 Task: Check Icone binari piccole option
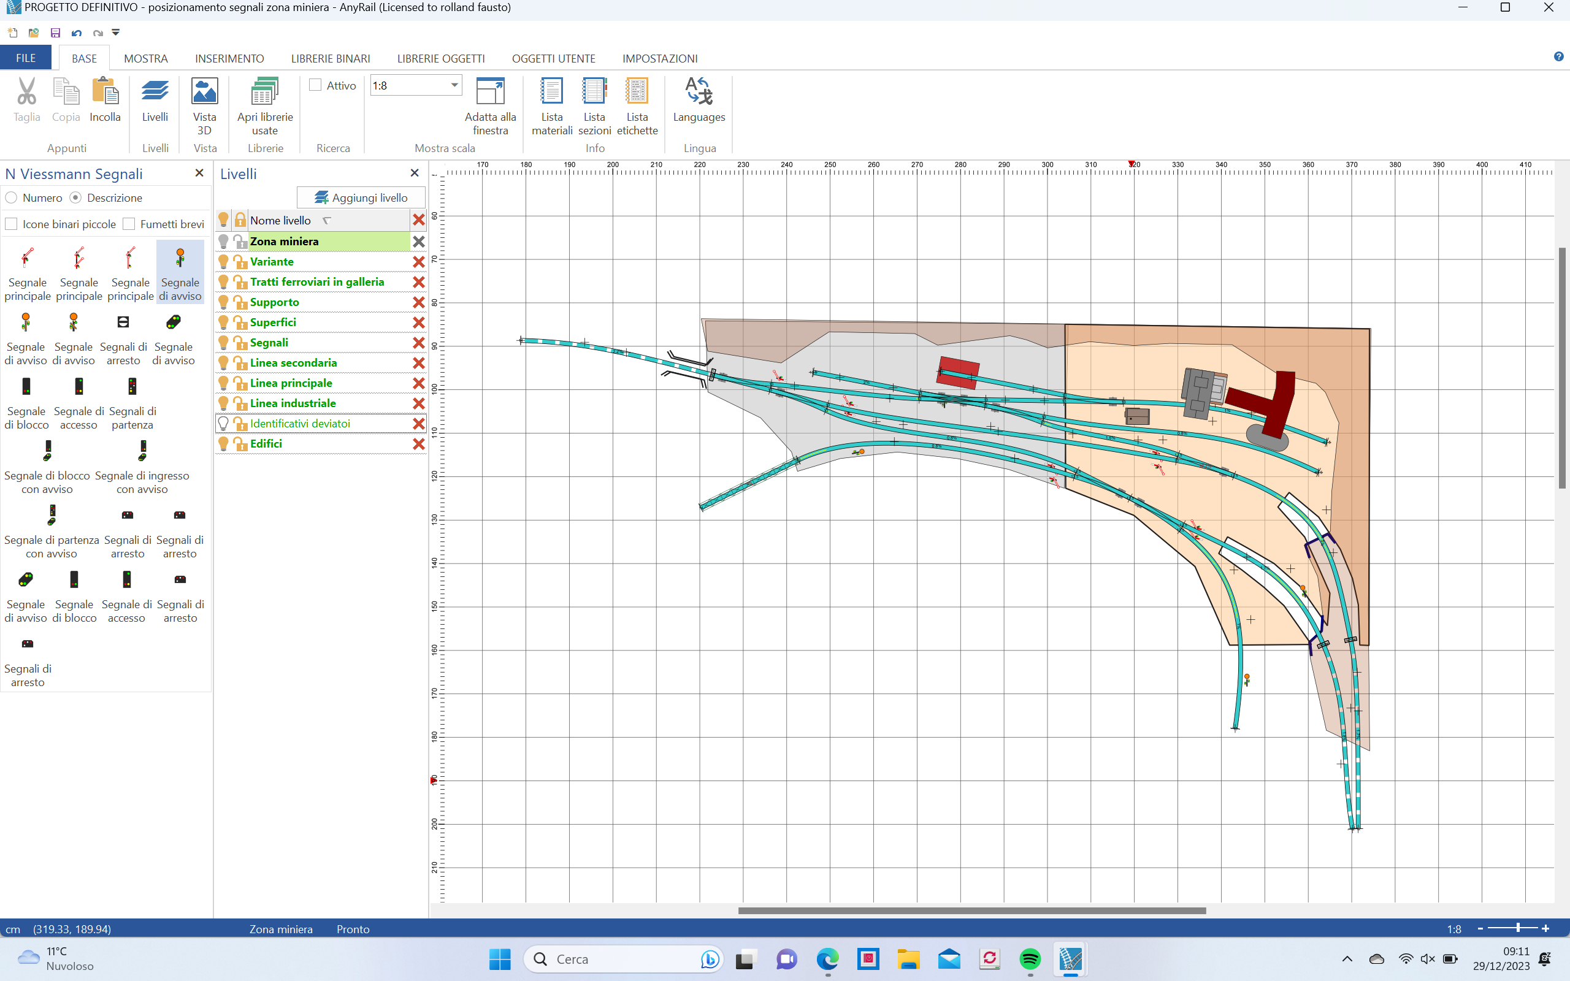(12, 224)
